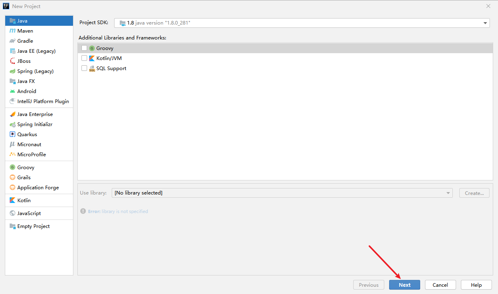Click the Help button
This screenshot has height=294, width=498.
(x=476, y=285)
